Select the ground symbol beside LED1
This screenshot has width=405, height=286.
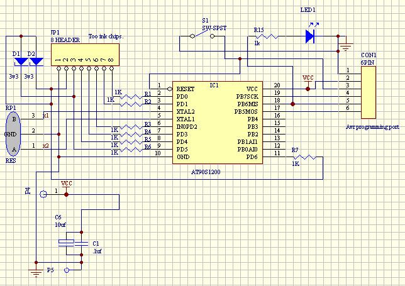345,48
